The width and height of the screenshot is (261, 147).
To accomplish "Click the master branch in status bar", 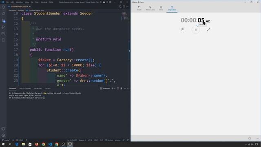I will [6, 140].
